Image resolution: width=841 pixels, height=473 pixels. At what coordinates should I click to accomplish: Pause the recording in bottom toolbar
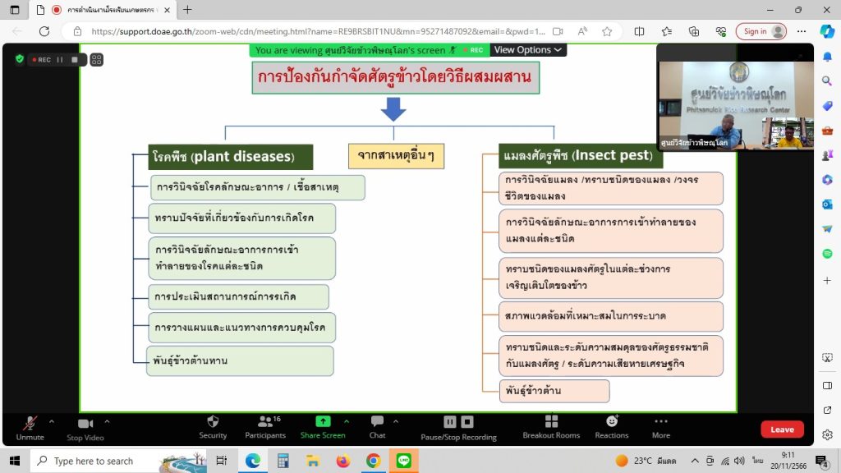pyautogui.click(x=450, y=421)
